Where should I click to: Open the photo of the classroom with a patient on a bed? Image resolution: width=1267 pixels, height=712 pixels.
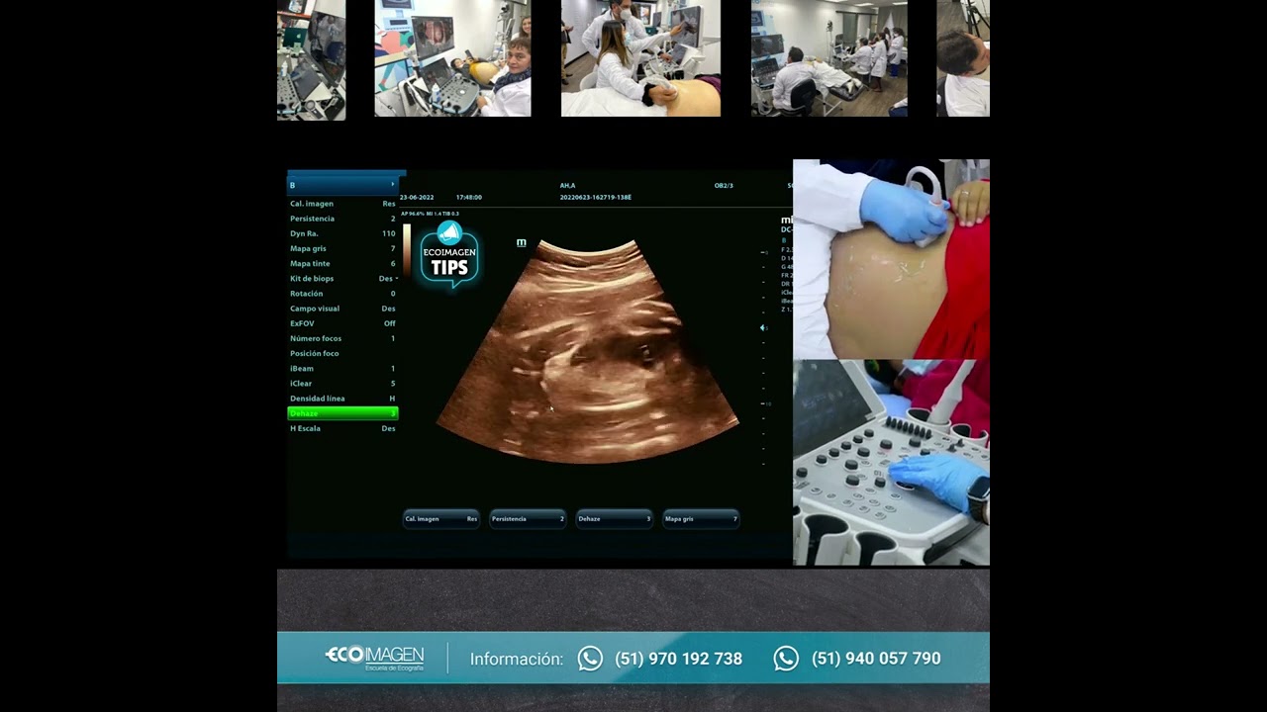coord(829,58)
